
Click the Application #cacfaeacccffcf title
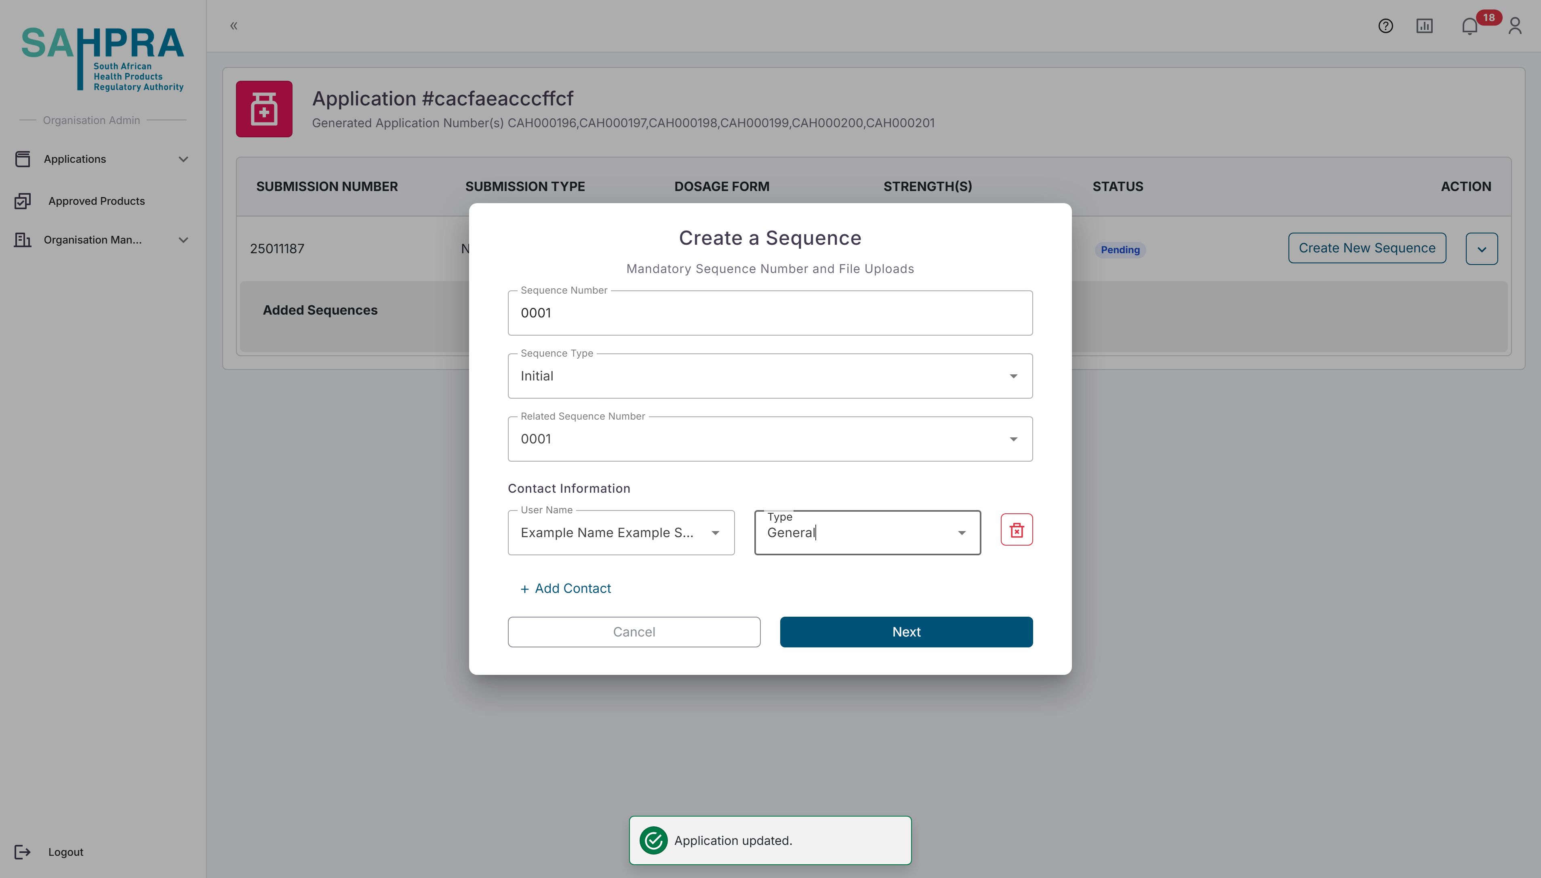[443, 98]
